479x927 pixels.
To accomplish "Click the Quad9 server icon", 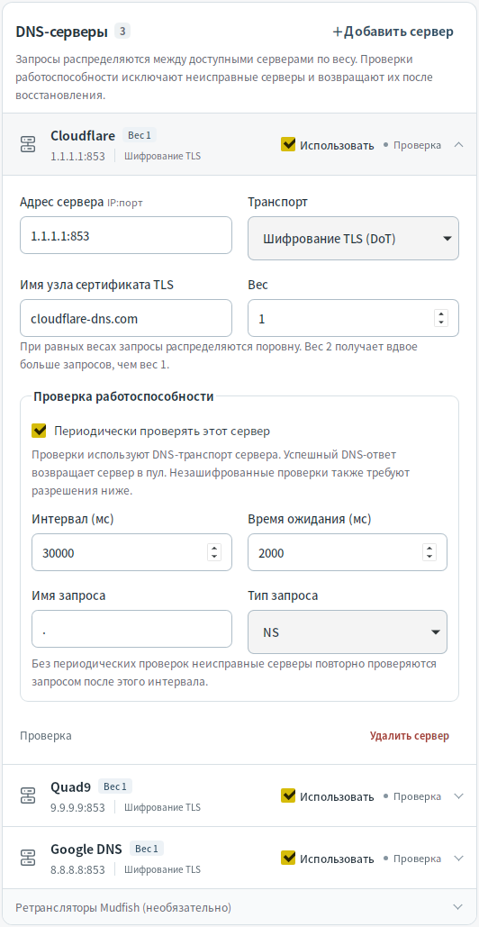I will 28,795.
